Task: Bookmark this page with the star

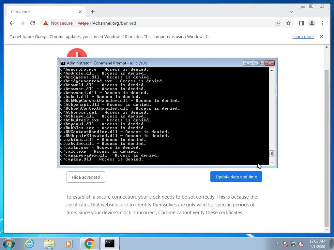Action: click(x=288, y=23)
